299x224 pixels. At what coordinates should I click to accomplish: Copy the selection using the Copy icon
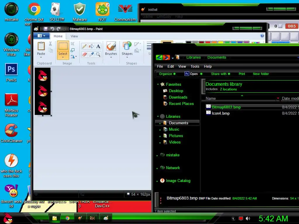[50, 50]
